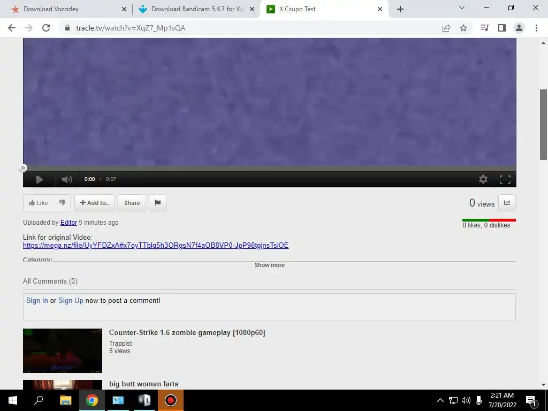548x411 pixels.
Task: Open Chrome three-dot menu
Action: [536, 28]
